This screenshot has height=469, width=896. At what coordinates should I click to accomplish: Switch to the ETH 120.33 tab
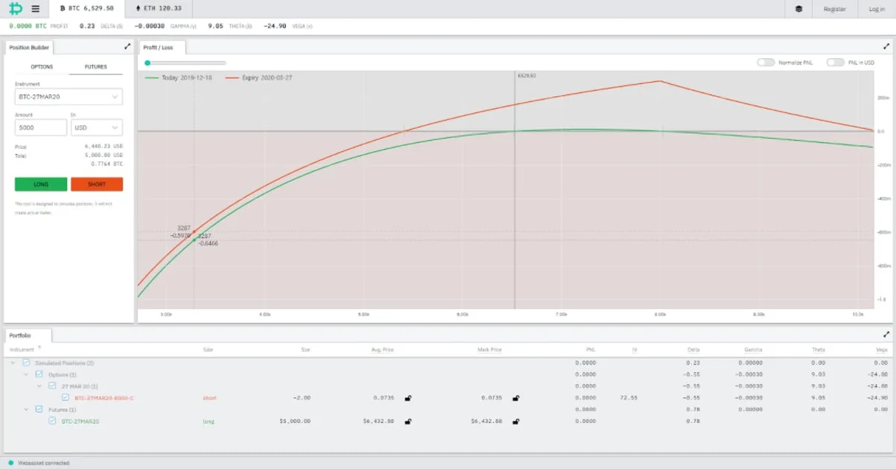[158, 9]
